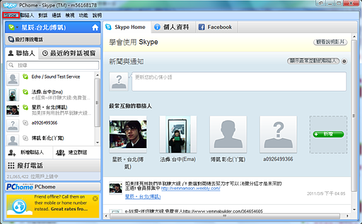Click Echo contact avatar icon
Screen dimensions: 362x224
pyautogui.click(x=13, y=79)
